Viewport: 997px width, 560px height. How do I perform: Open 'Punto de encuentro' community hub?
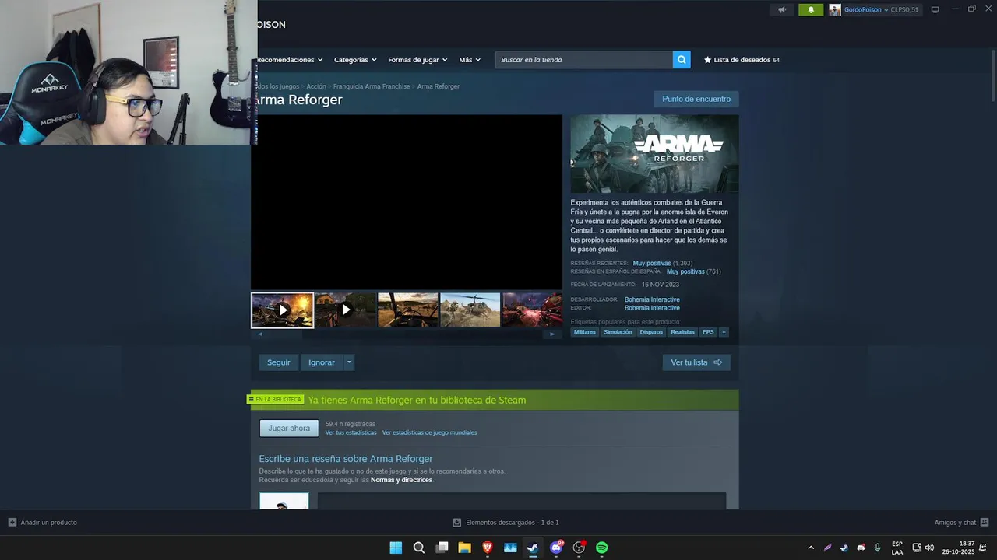pyautogui.click(x=696, y=99)
